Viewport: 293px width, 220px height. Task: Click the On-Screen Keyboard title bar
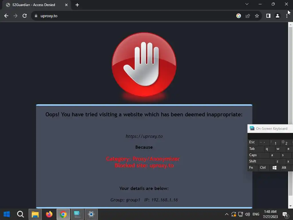tap(270, 129)
